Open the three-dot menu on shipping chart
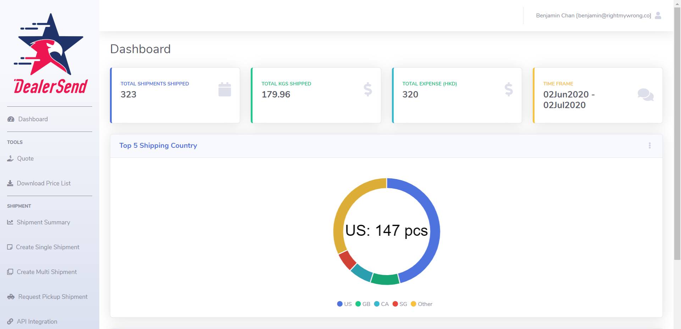Viewport: 681px width, 329px height. [649, 146]
